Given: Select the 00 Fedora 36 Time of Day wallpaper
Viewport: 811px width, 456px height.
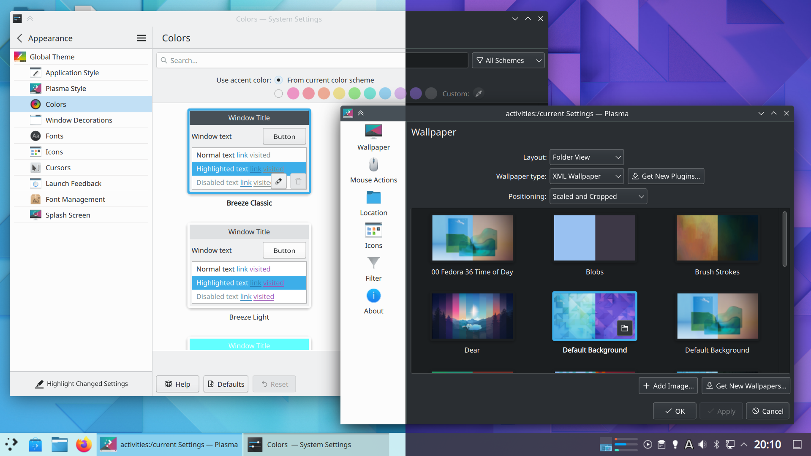Looking at the screenshot, I should tap(472, 238).
